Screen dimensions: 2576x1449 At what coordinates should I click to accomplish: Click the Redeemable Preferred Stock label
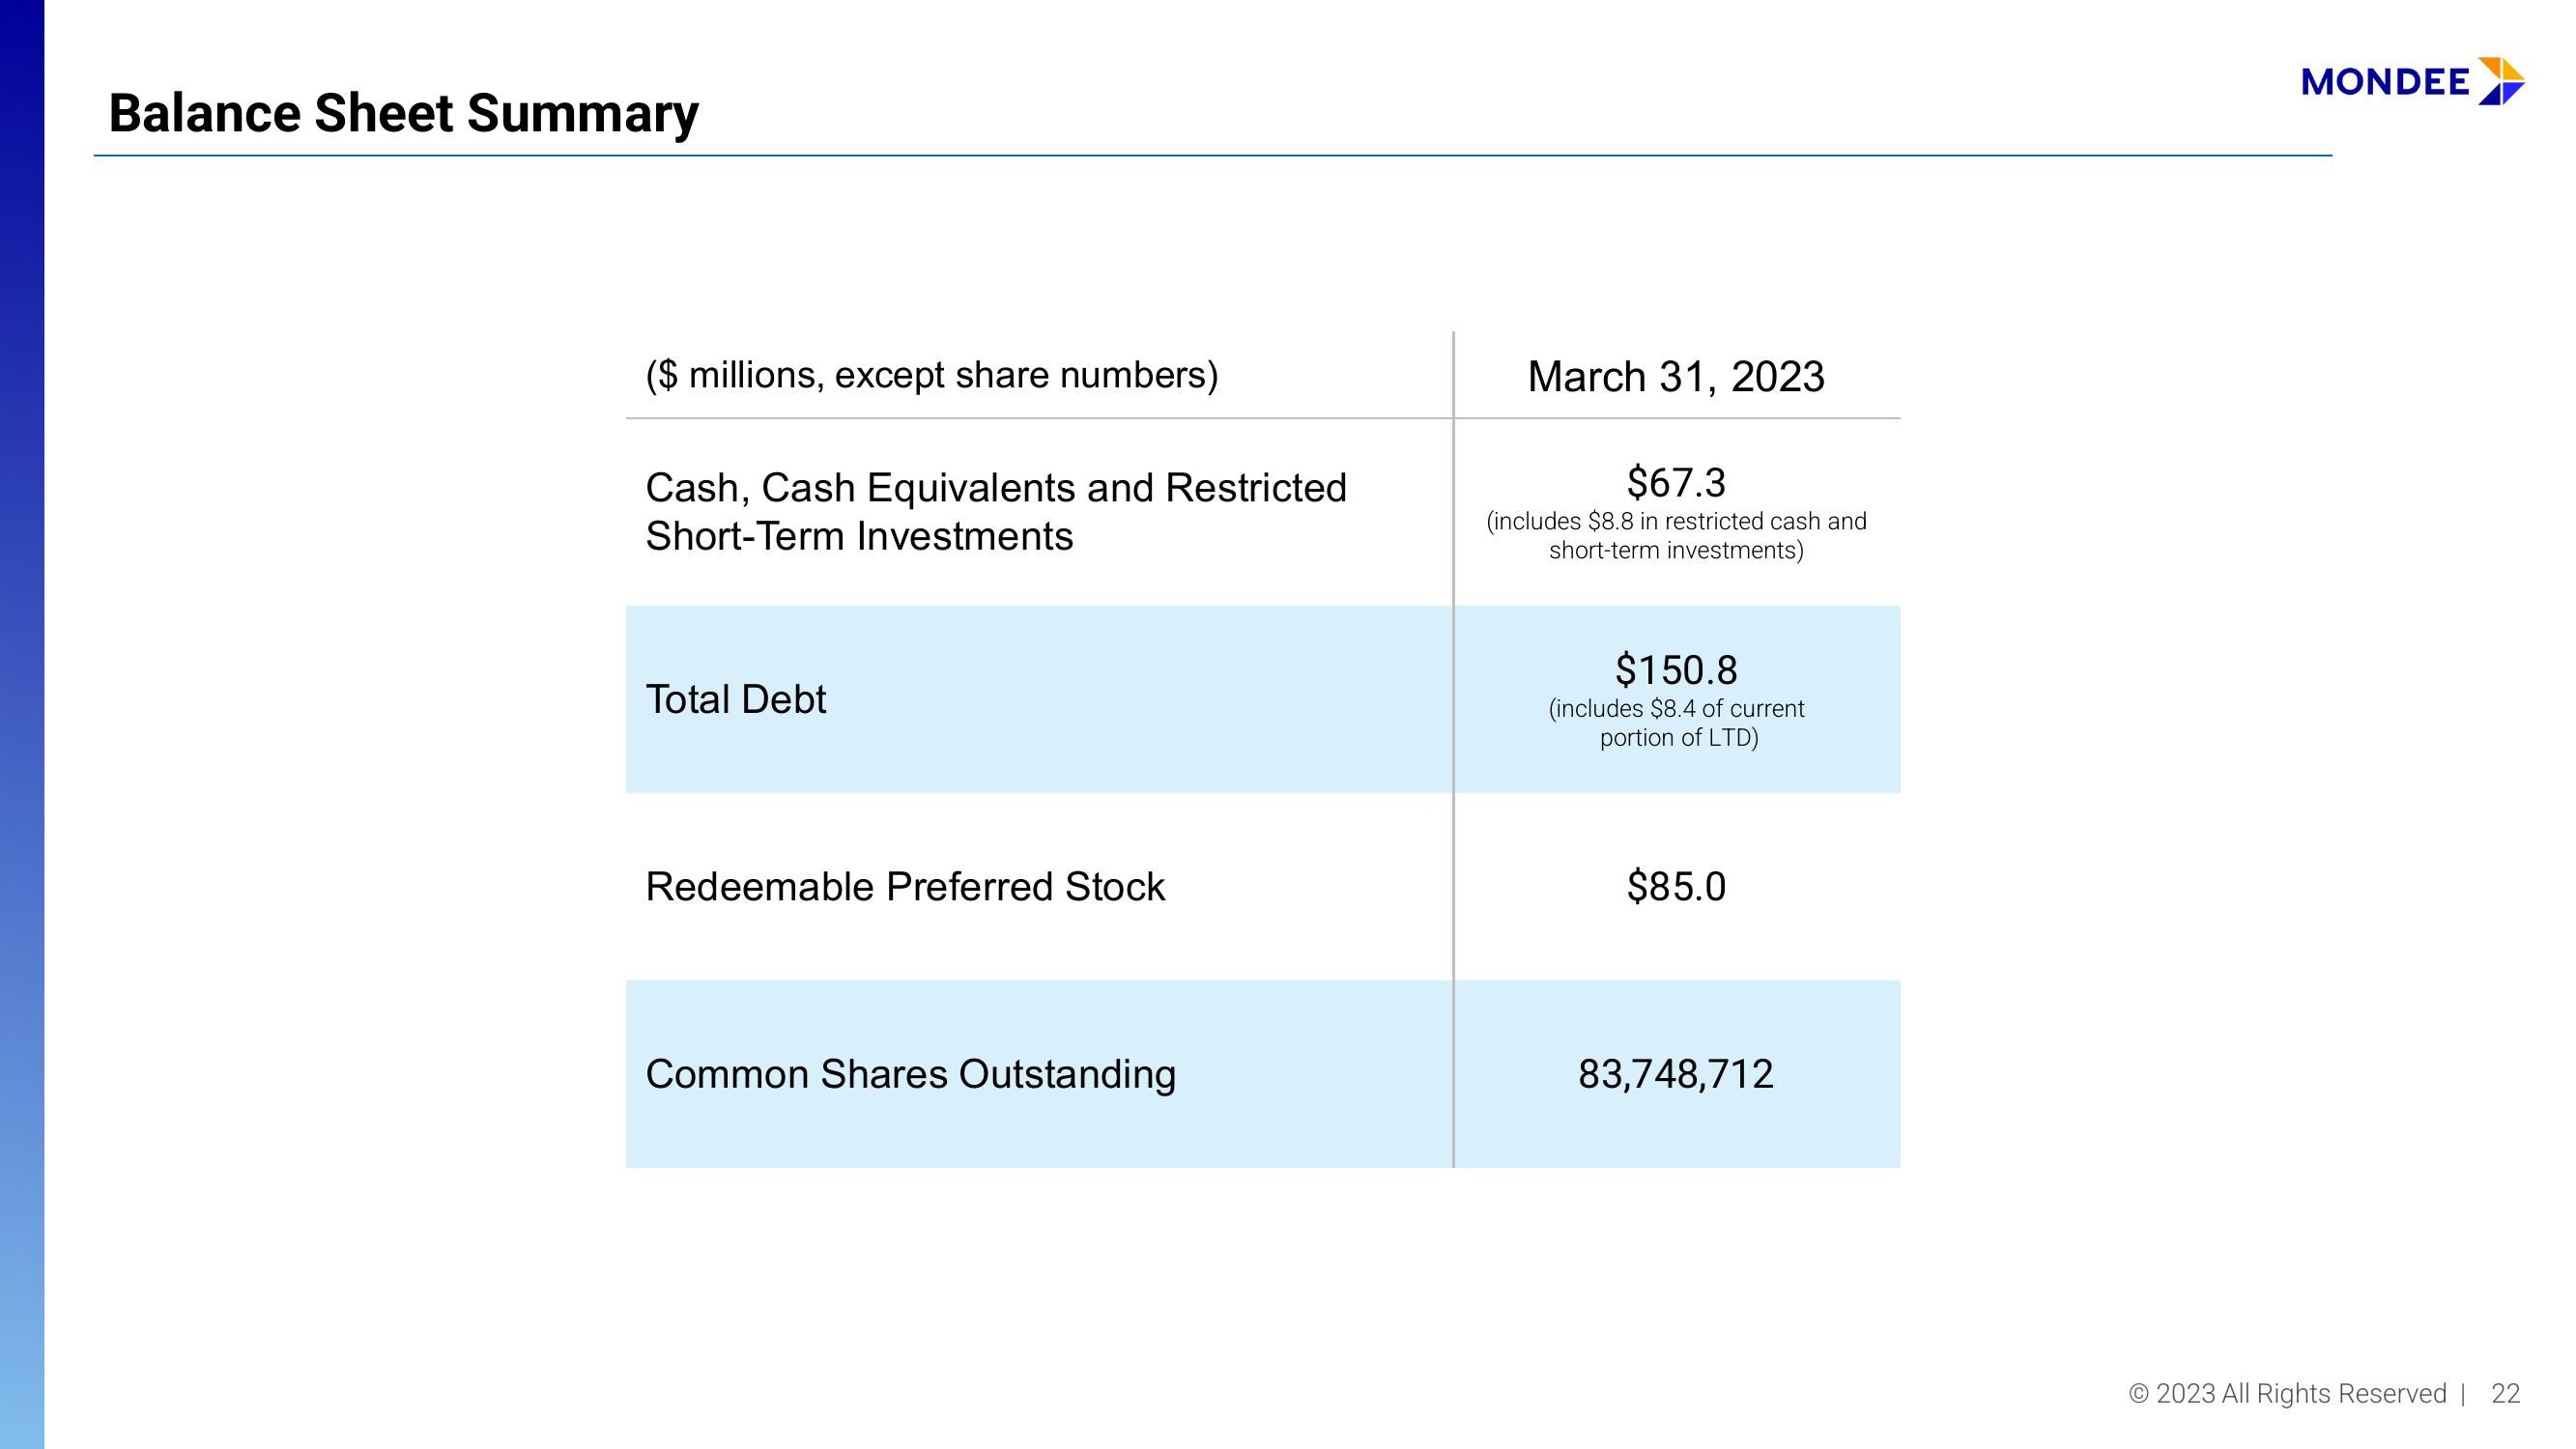tap(905, 887)
